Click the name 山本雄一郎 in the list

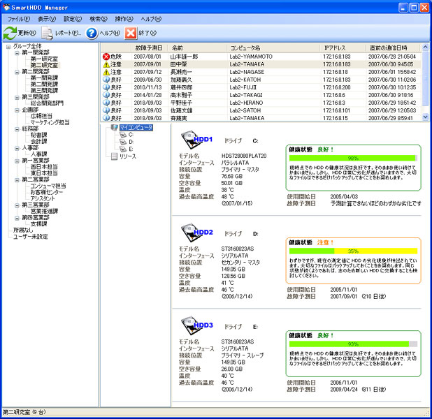[184, 57]
